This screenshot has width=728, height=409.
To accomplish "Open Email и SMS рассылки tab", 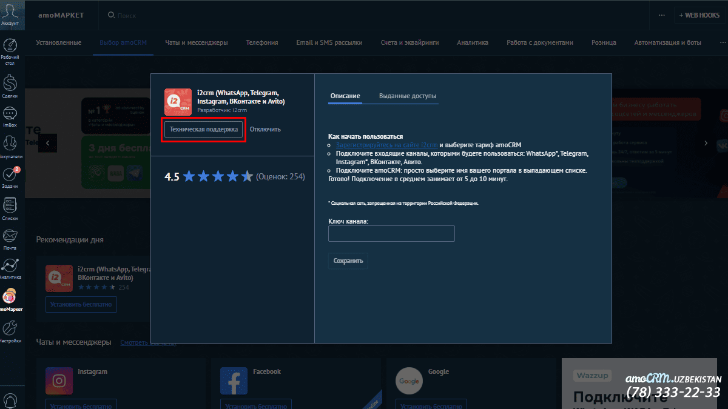I will pos(329,42).
